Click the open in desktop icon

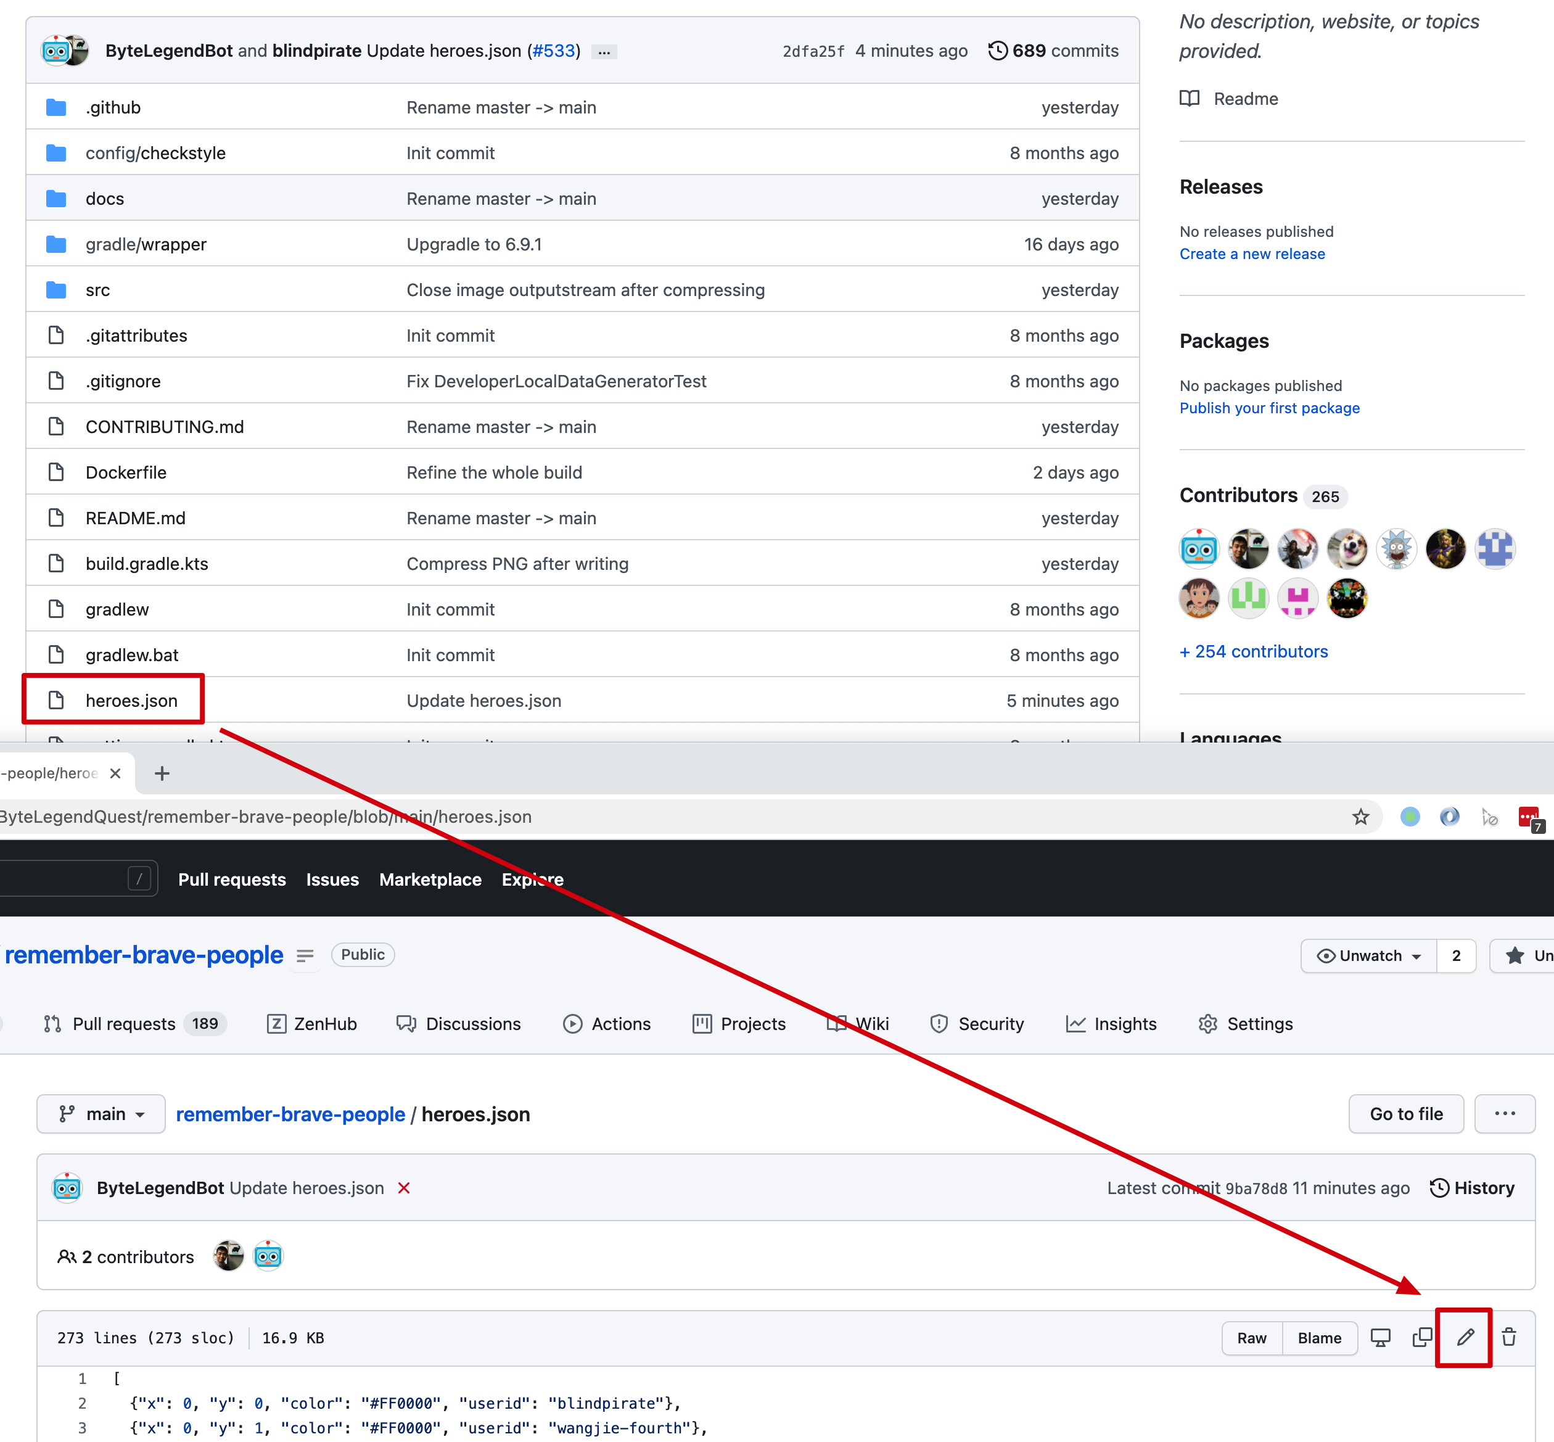point(1380,1337)
